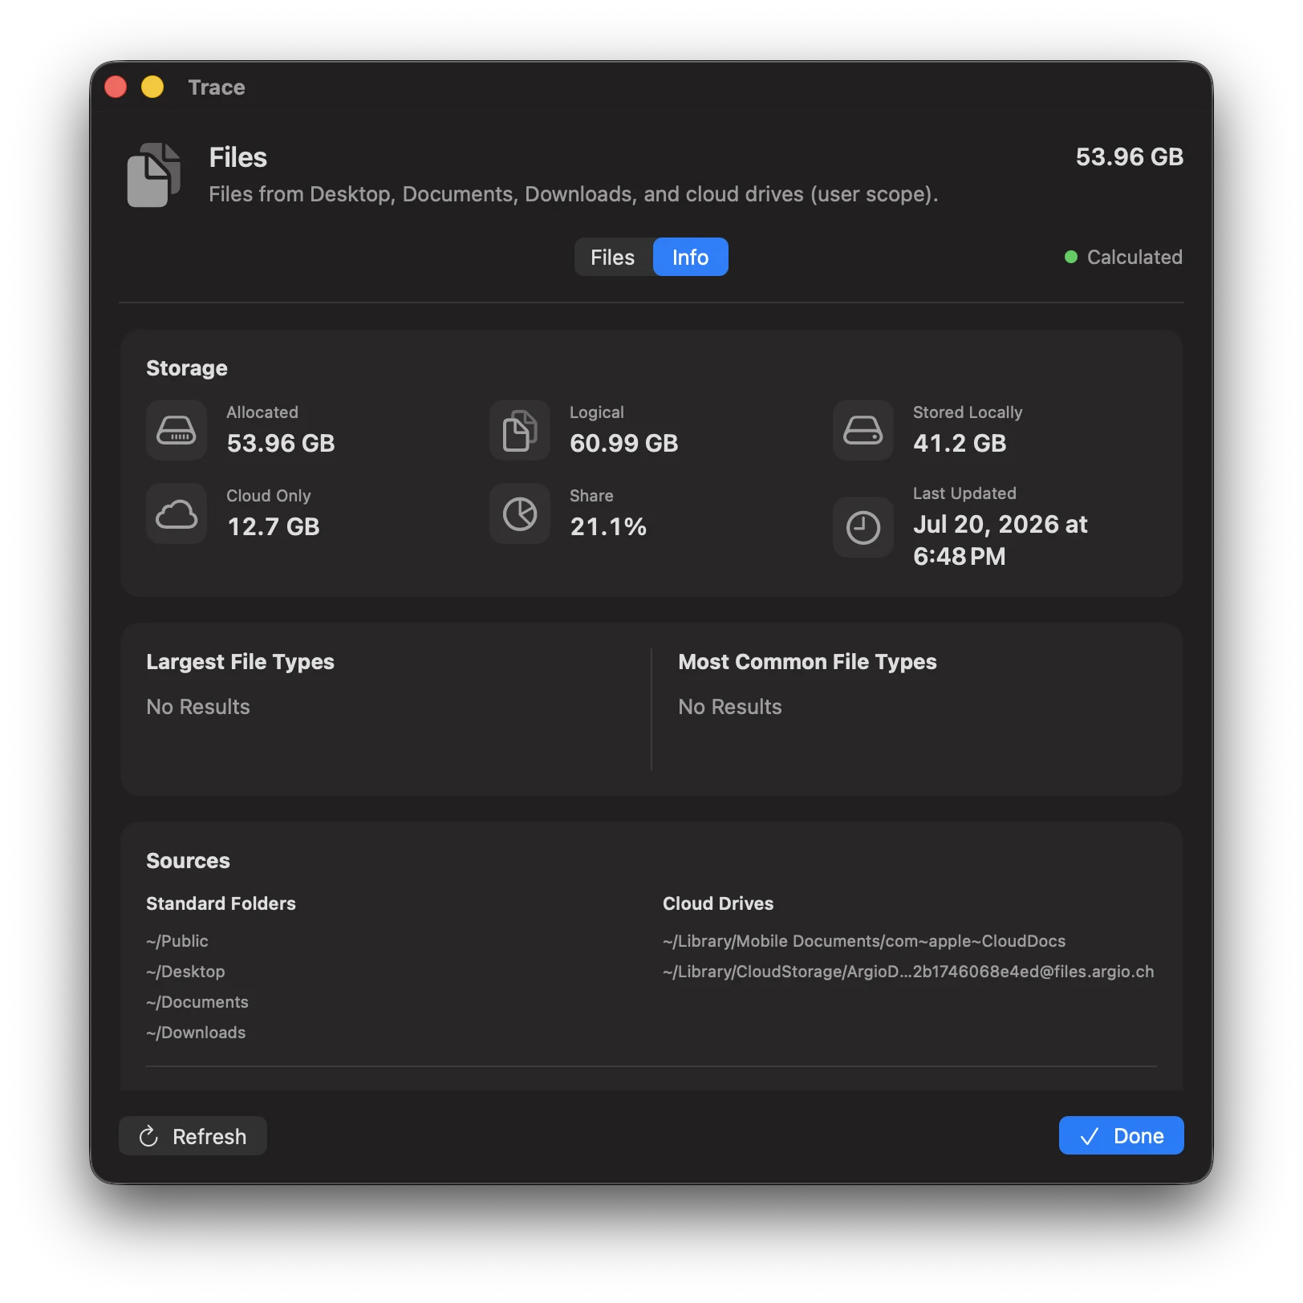Screen dimensions: 1303x1303
Task: Click the Files category document icon
Action: pos(153,175)
